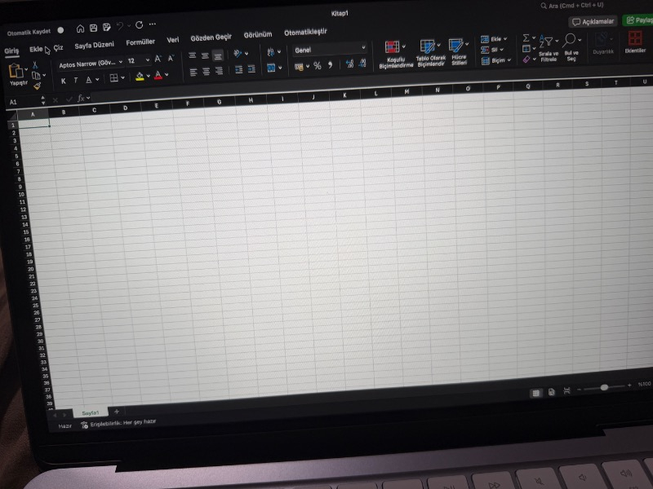Cut selection with the scissors icon
The width and height of the screenshot is (653, 489).
point(35,65)
